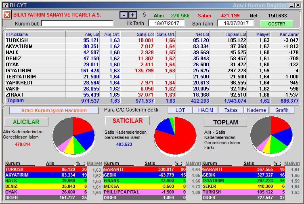Open the Grafik view
304x204 pixels.
pyautogui.click(x=282, y=110)
